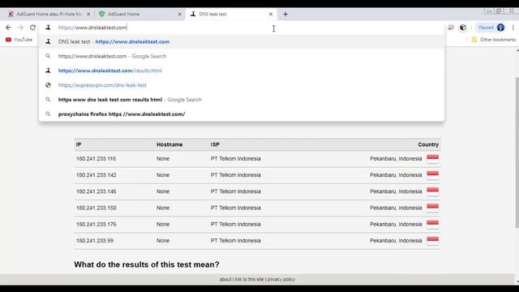Click the magnifier icon of proxychains suggestion

48,114
